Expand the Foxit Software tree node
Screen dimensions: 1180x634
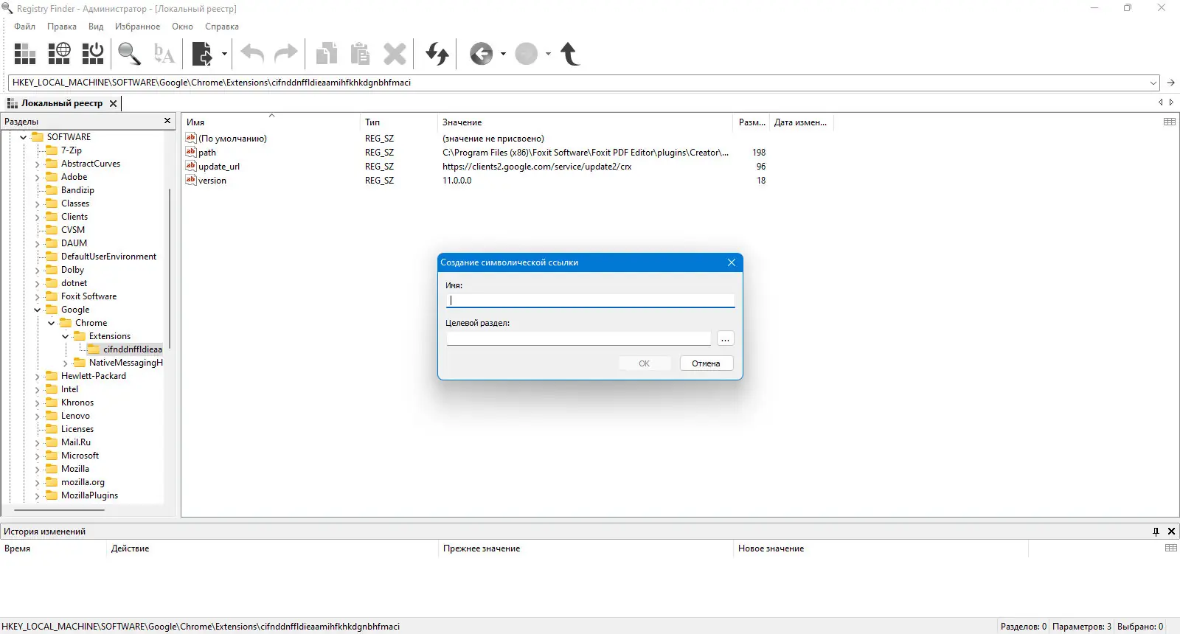[38, 296]
